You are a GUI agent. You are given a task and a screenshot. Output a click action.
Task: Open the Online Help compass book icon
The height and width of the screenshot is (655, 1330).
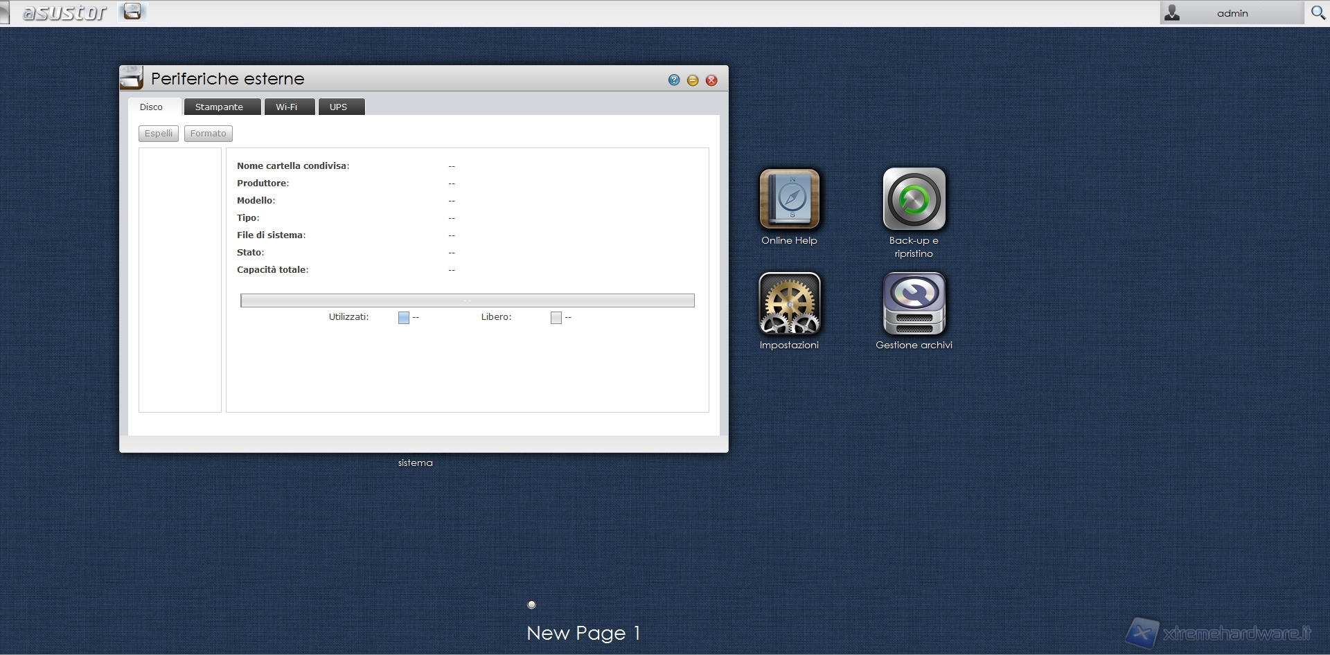click(789, 199)
